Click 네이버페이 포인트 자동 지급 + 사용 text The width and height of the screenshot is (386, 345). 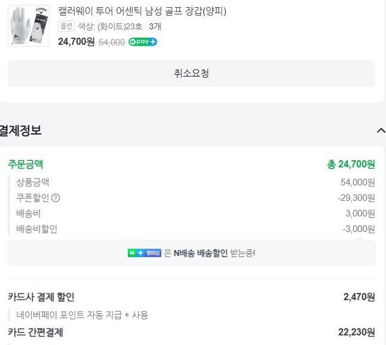(x=82, y=315)
